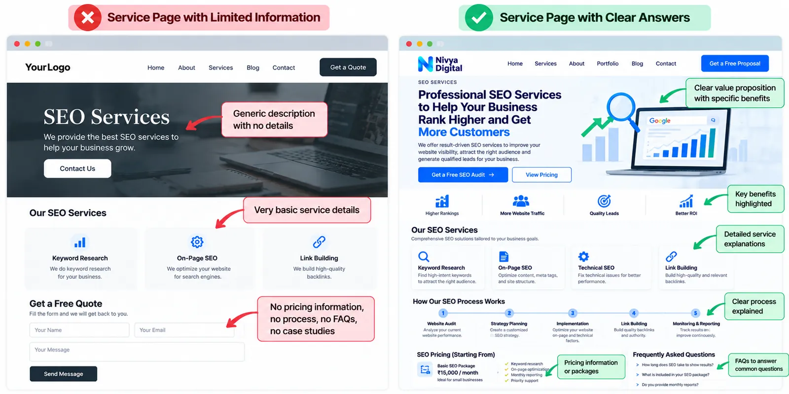Open About in the left page navigation
This screenshot has height=394, width=789.
[186, 68]
